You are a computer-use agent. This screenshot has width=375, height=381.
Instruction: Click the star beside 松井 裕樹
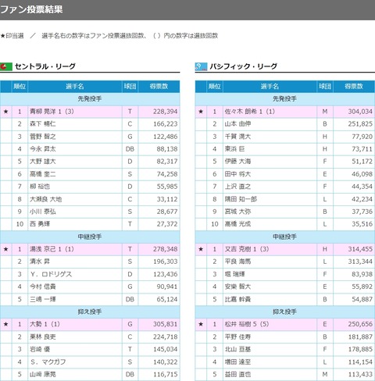pos(201,324)
